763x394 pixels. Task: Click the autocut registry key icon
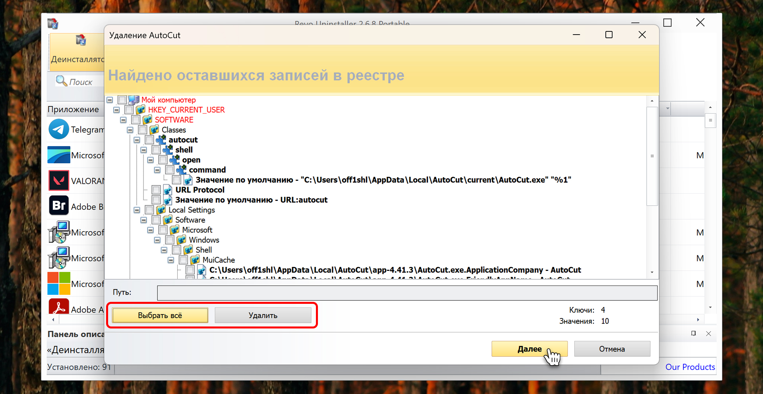161,140
